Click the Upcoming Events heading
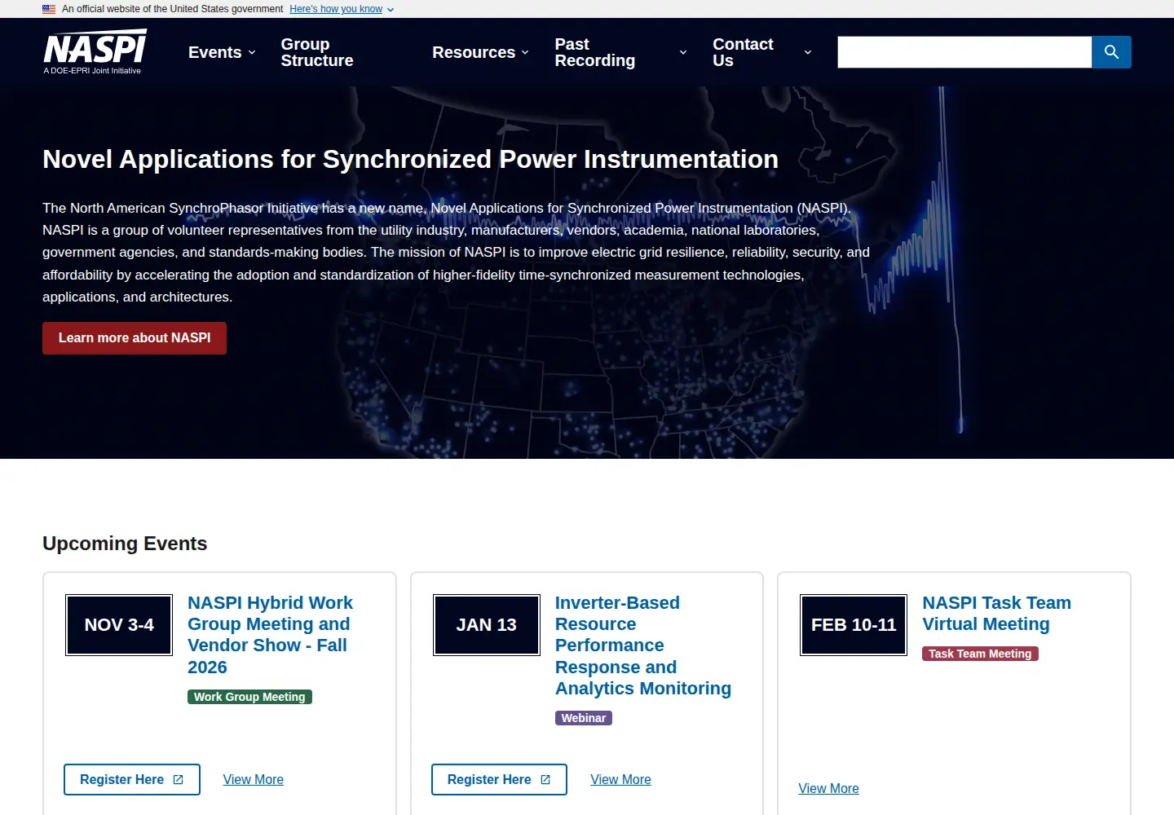The width and height of the screenshot is (1174, 815). [125, 544]
